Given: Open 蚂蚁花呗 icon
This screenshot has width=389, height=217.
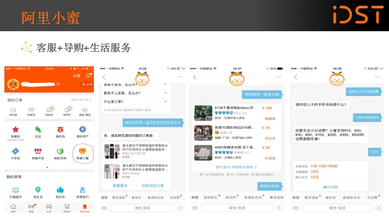Looking at the screenshot, I should click(x=60, y=151).
